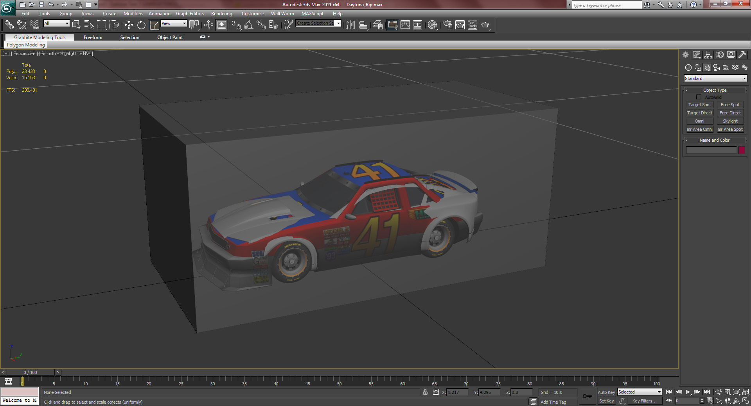Choose the Rectangular Selection Region tool
Screen dimensions: 751x406
click(x=102, y=25)
